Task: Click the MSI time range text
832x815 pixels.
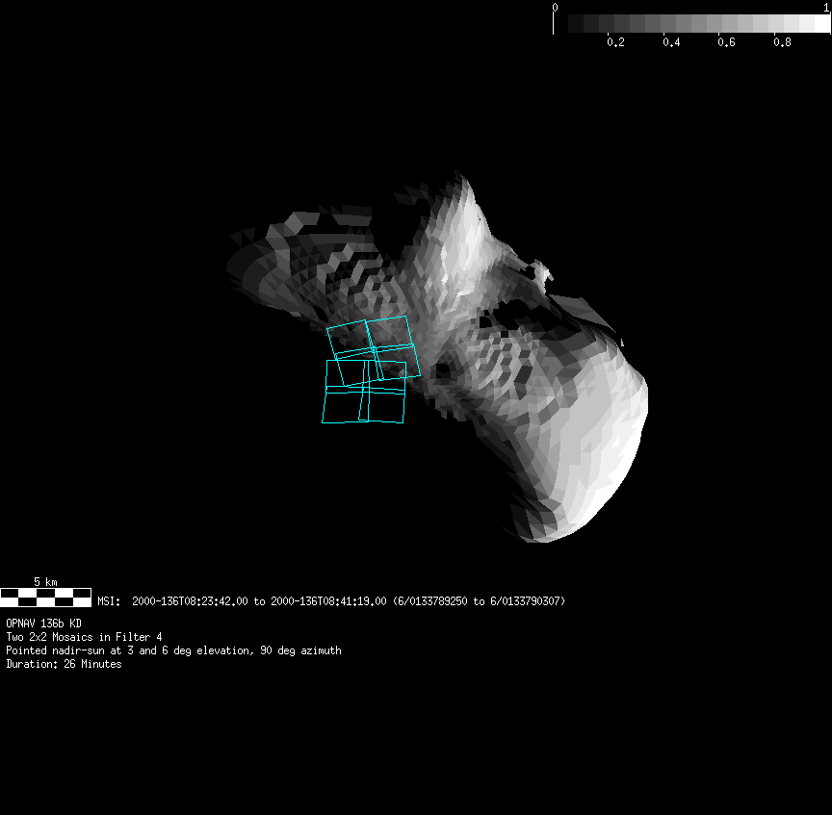Action: coord(331,601)
